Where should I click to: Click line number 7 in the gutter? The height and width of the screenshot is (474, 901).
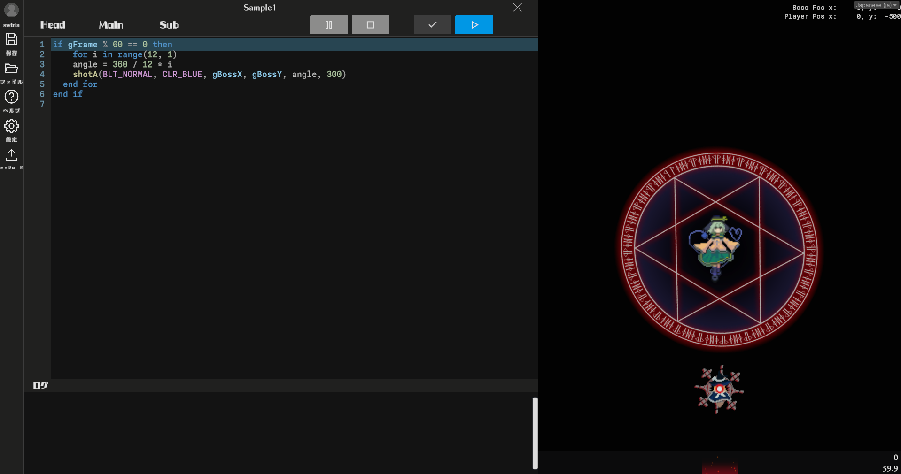42,104
